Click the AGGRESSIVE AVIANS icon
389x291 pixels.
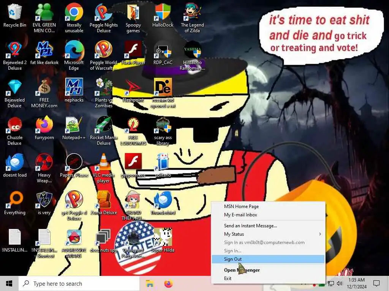(x=74, y=244)
